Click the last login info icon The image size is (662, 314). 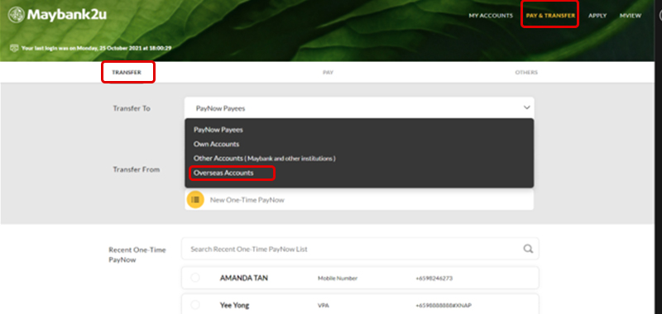(x=14, y=48)
